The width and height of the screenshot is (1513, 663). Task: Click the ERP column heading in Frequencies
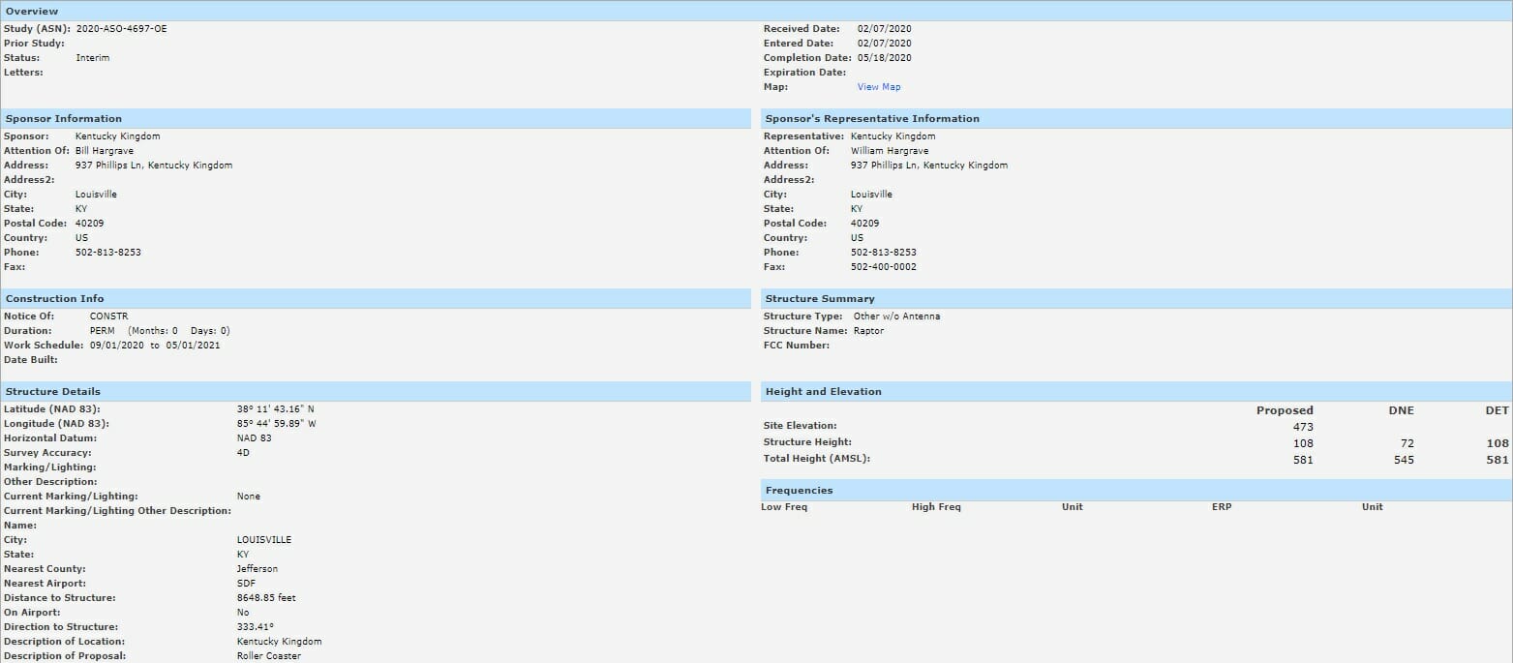[1221, 507]
